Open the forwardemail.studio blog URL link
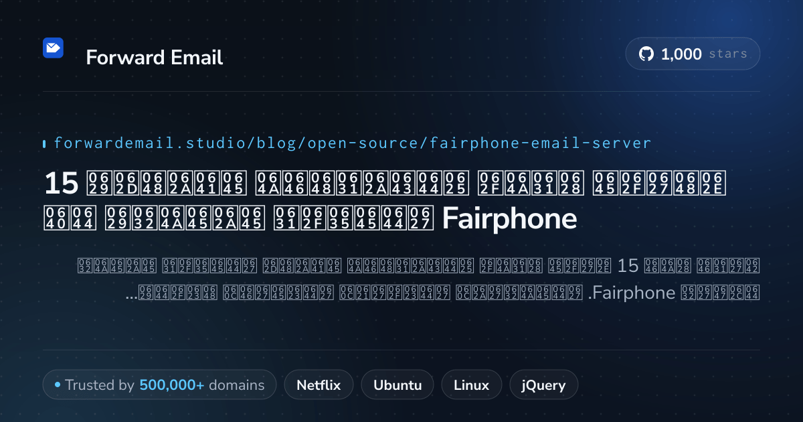803x422 pixels. (x=352, y=143)
